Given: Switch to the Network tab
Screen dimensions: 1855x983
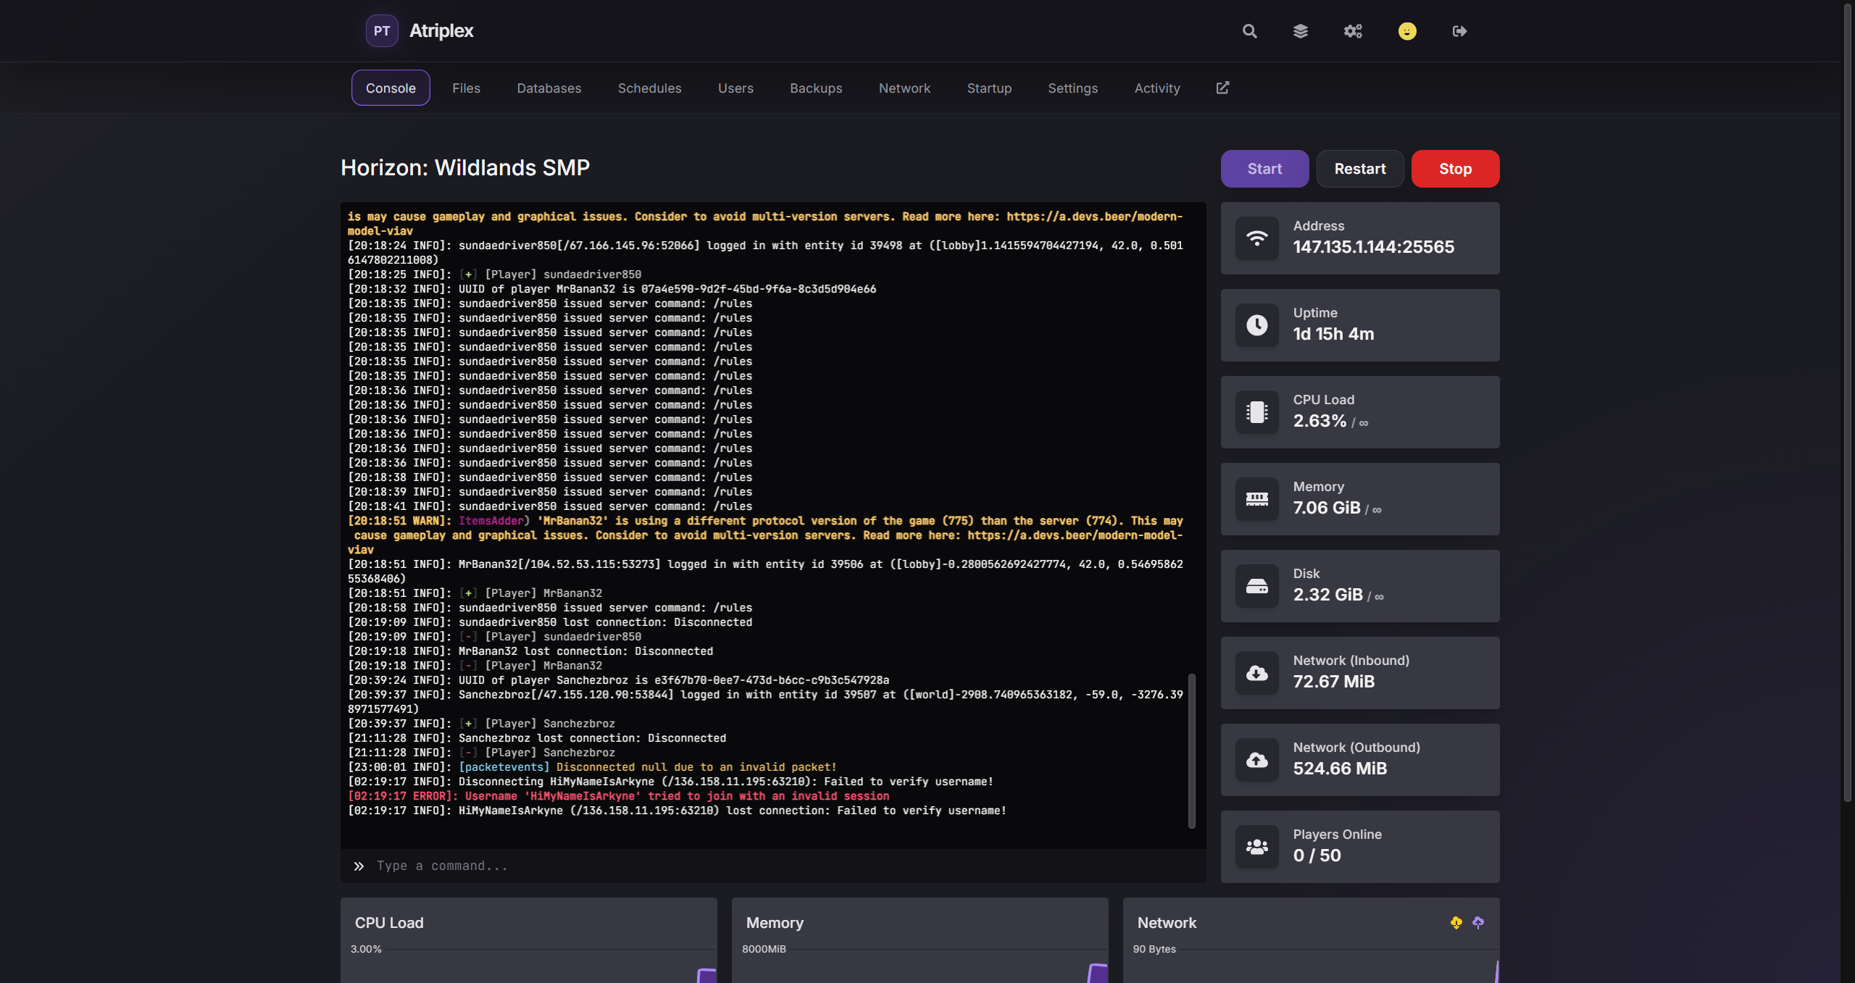Looking at the screenshot, I should pyautogui.click(x=904, y=88).
